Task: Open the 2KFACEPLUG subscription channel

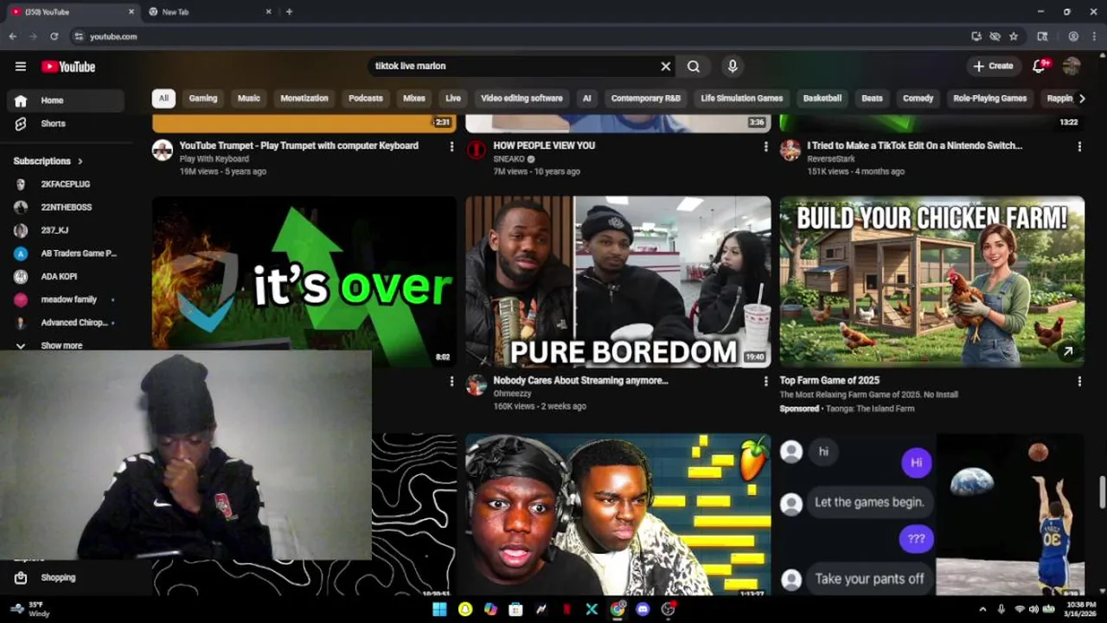Action: [65, 184]
